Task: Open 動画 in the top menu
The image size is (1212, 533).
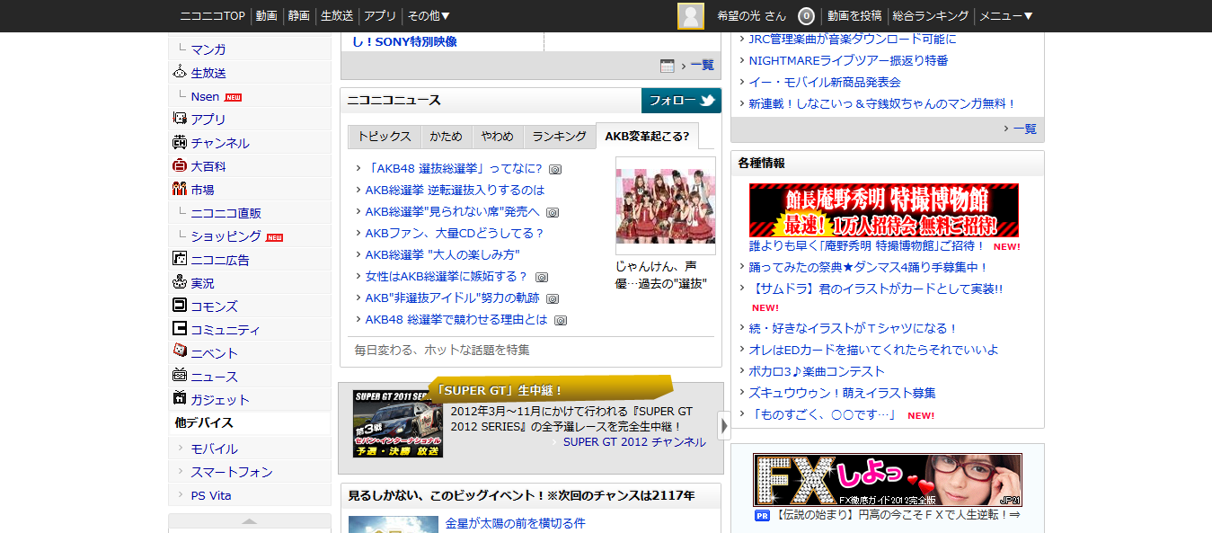Action: (266, 16)
